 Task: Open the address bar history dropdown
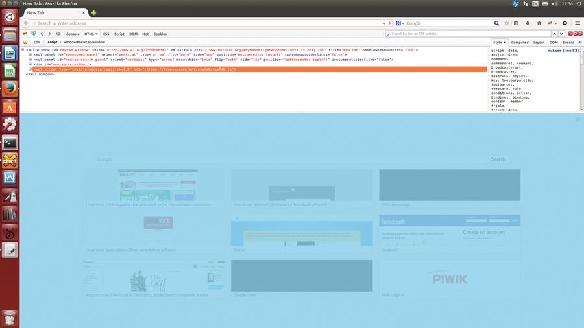384,23
